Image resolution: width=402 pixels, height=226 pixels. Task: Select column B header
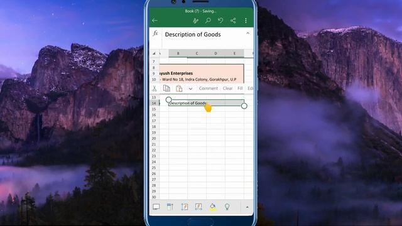[x=178, y=53]
